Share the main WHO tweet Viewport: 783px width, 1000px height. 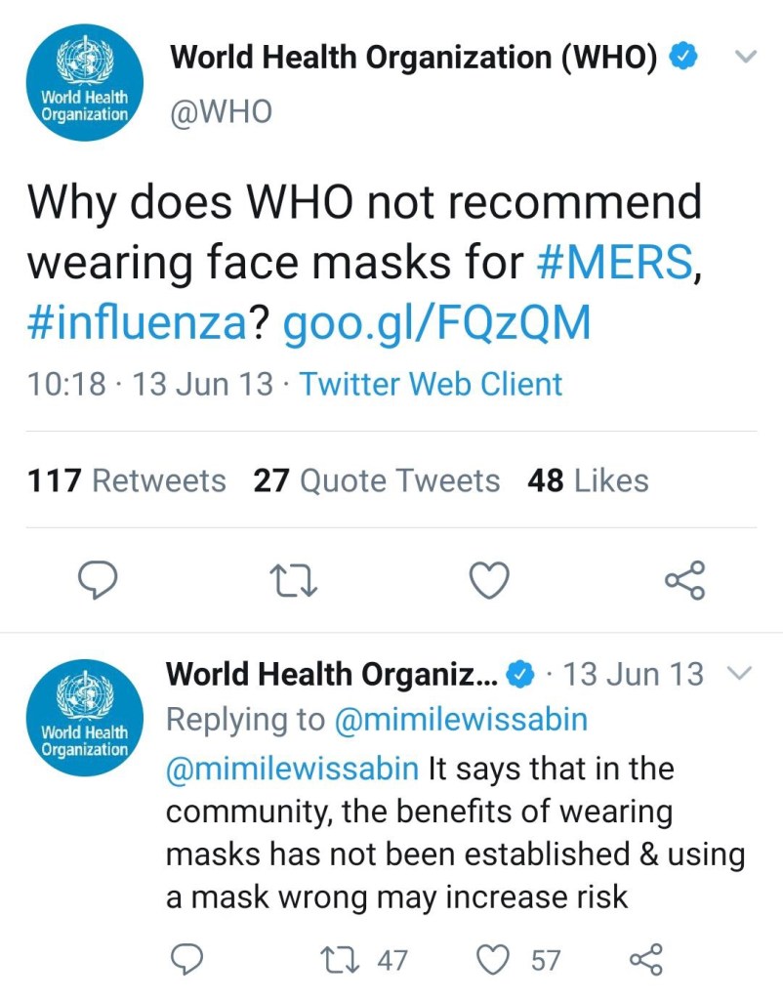[683, 580]
